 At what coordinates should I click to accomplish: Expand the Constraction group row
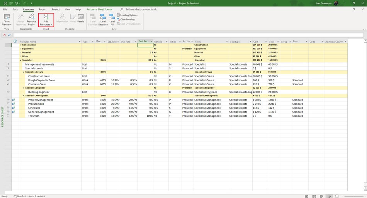(x=20, y=45)
